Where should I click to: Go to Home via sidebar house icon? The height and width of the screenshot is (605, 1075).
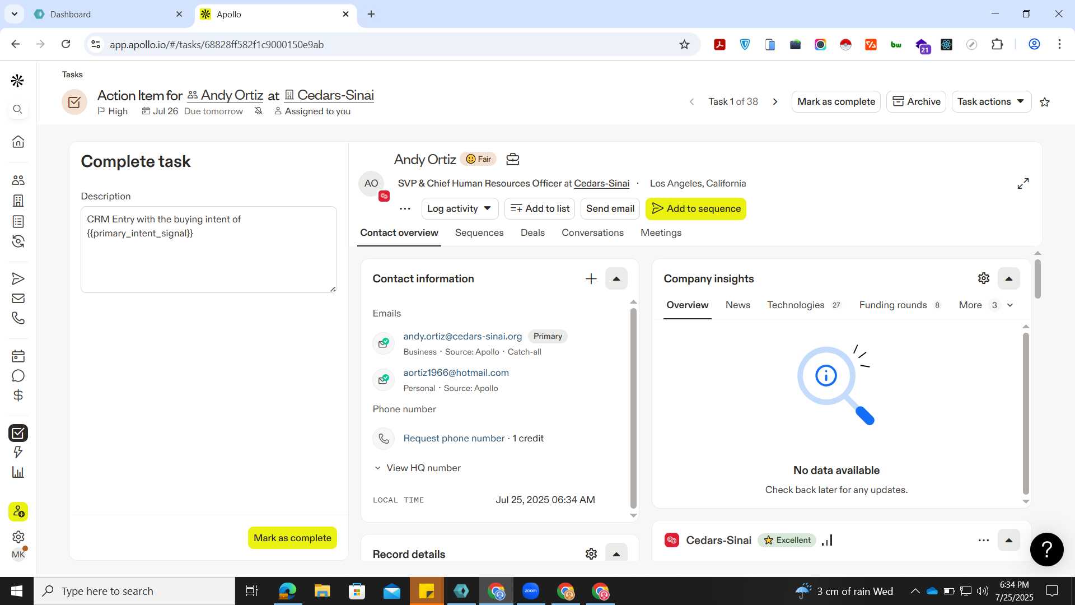click(18, 142)
